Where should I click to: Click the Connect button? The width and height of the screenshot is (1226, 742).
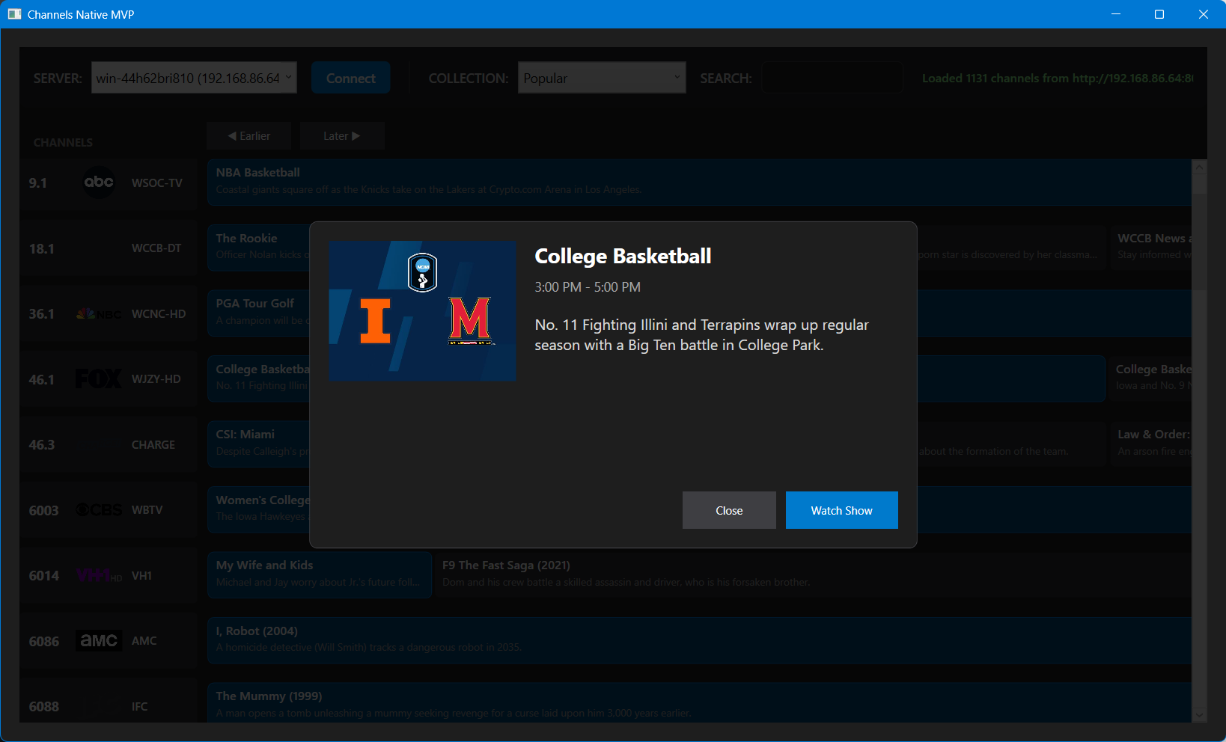pos(350,78)
